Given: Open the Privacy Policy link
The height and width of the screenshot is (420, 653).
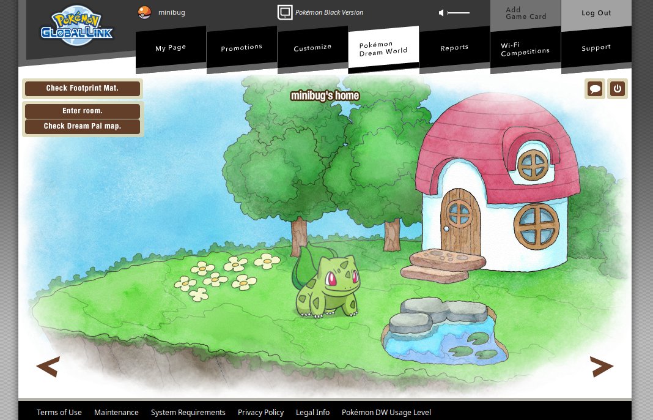Looking at the screenshot, I should click(260, 412).
